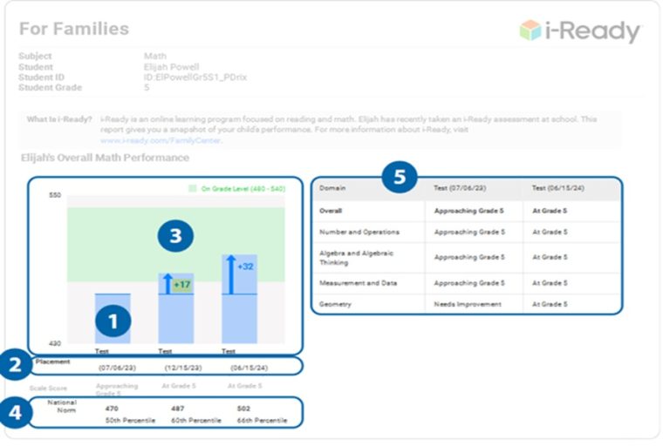Click the blue growth arrow beside +17
The height and width of the screenshot is (446, 670).
click(167, 284)
